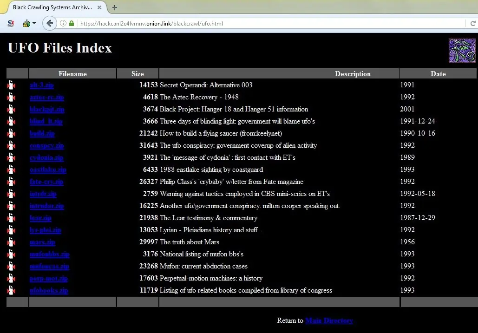Click the date 1987-12-29

(x=417, y=218)
